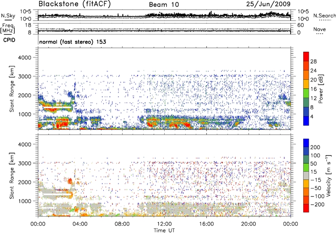Click the 'Time UT' axis label
Screen dimensions: 336x233
tap(164, 230)
